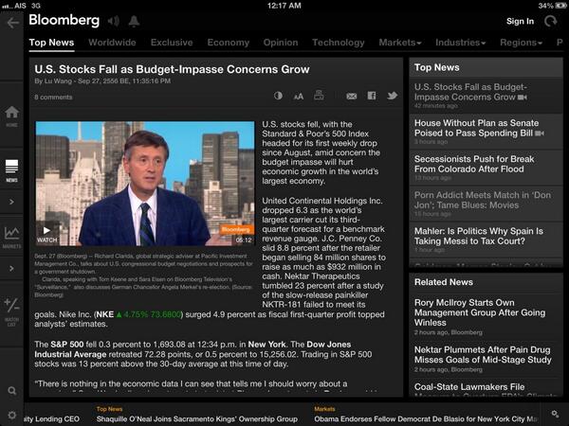Toggle the contrast reading mode icon
569x426 pixels.
point(278,96)
